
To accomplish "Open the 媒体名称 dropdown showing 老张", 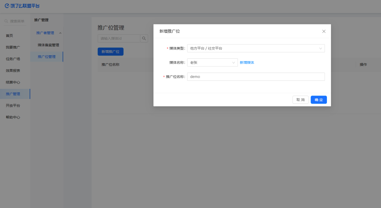I will tap(212, 62).
